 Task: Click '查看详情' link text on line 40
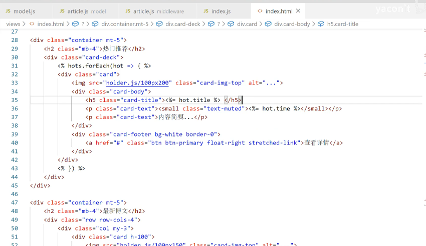pyautogui.click(x=317, y=143)
